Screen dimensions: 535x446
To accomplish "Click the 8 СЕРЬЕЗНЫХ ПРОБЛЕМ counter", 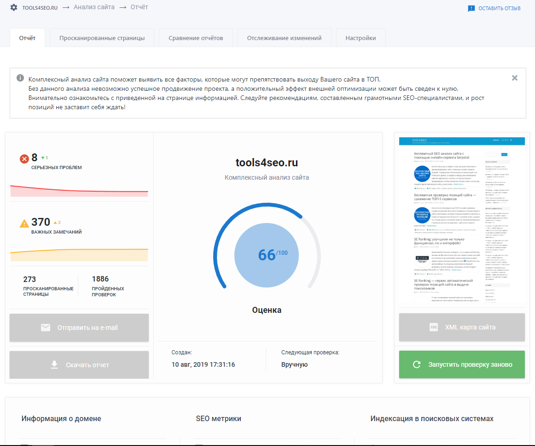I will (x=56, y=161).
